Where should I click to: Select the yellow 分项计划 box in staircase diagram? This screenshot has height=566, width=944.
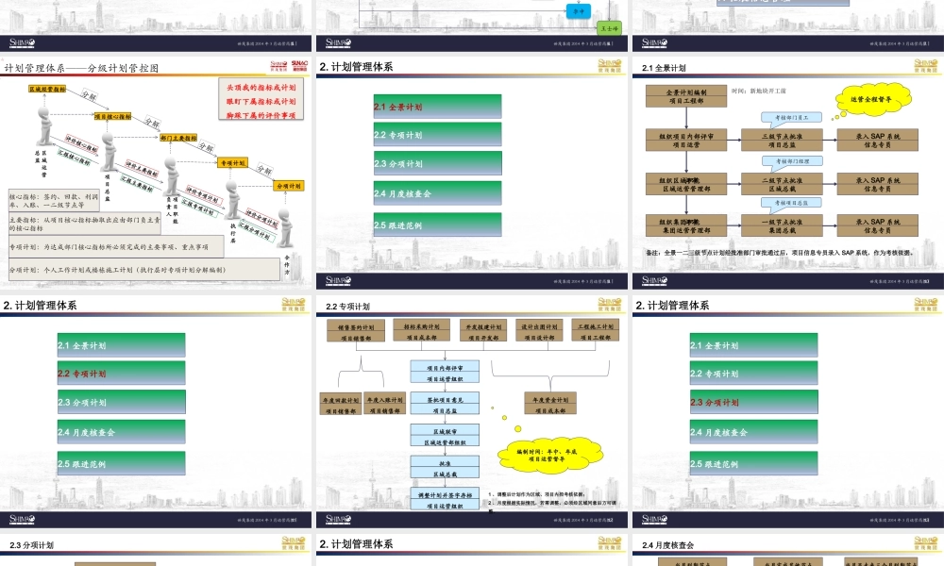(289, 186)
